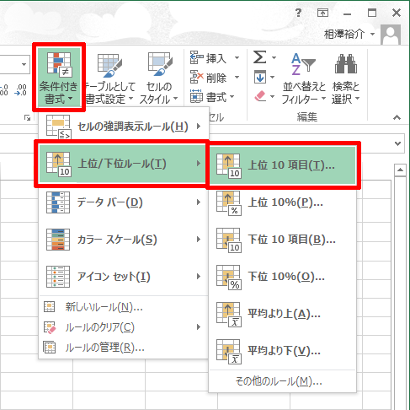Open the 条件付き書式 conditional formatting button

coord(59,77)
